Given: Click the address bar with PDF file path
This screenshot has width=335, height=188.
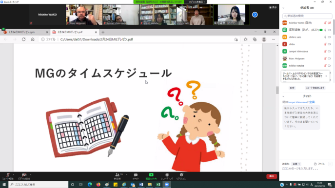Looking at the screenshot, I should (x=137, y=39).
